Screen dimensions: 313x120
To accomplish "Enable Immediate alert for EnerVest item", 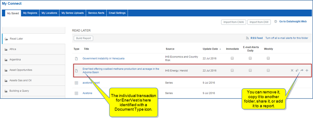I will click(x=232, y=70).
